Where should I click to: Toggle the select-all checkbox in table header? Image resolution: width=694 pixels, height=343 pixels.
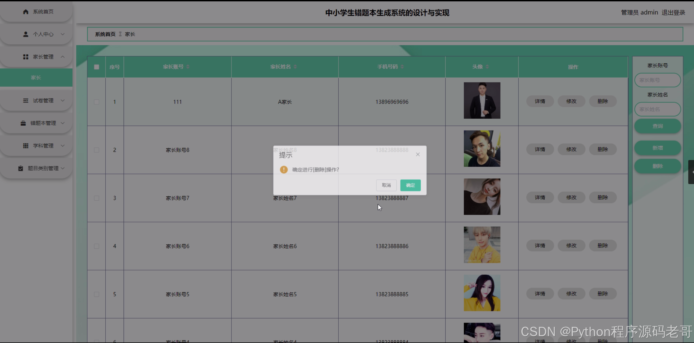coord(97,67)
